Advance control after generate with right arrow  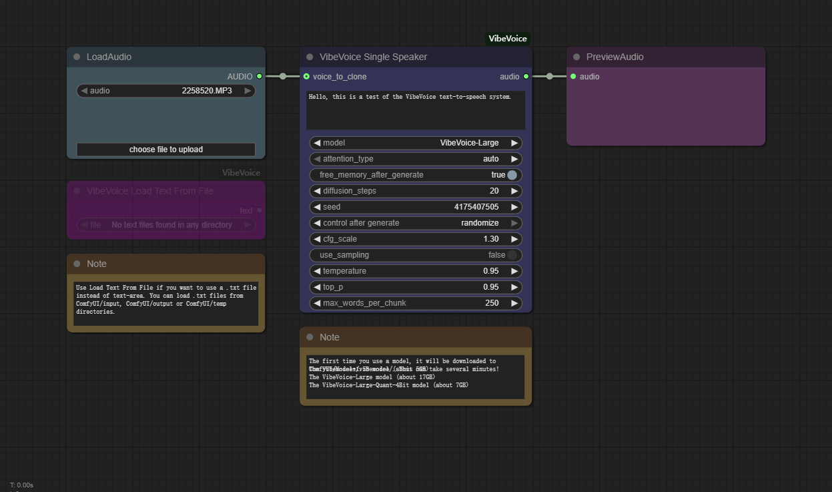[x=514, y=223]
